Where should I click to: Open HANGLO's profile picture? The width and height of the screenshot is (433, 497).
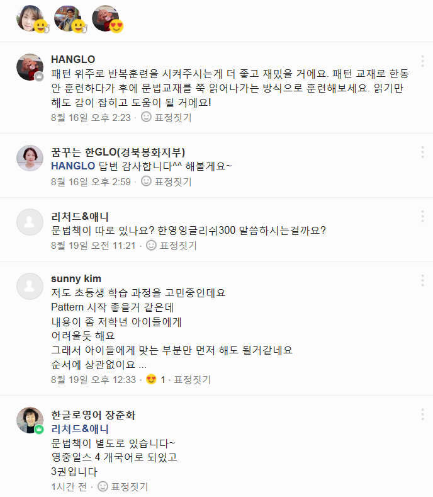pyautogui.click(x=30, y=67)
